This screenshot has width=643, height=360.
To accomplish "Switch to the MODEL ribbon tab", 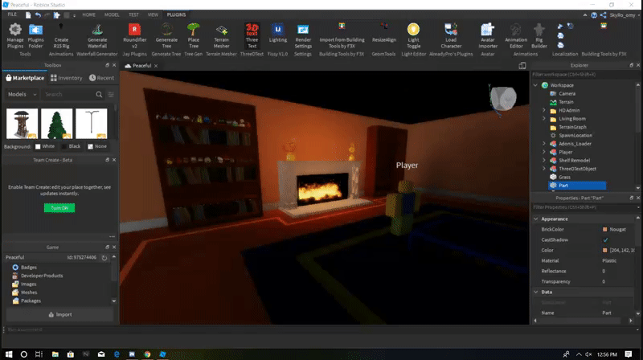I will (112, 14).
